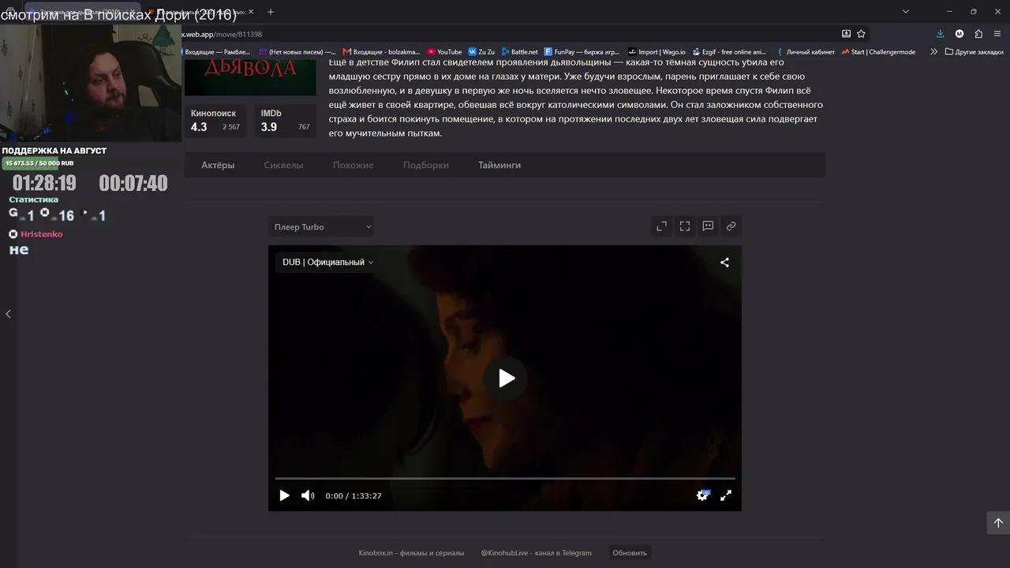Open the Battle.net bookmark
This screenshot has height=568, width=1010.
[519, 52]
